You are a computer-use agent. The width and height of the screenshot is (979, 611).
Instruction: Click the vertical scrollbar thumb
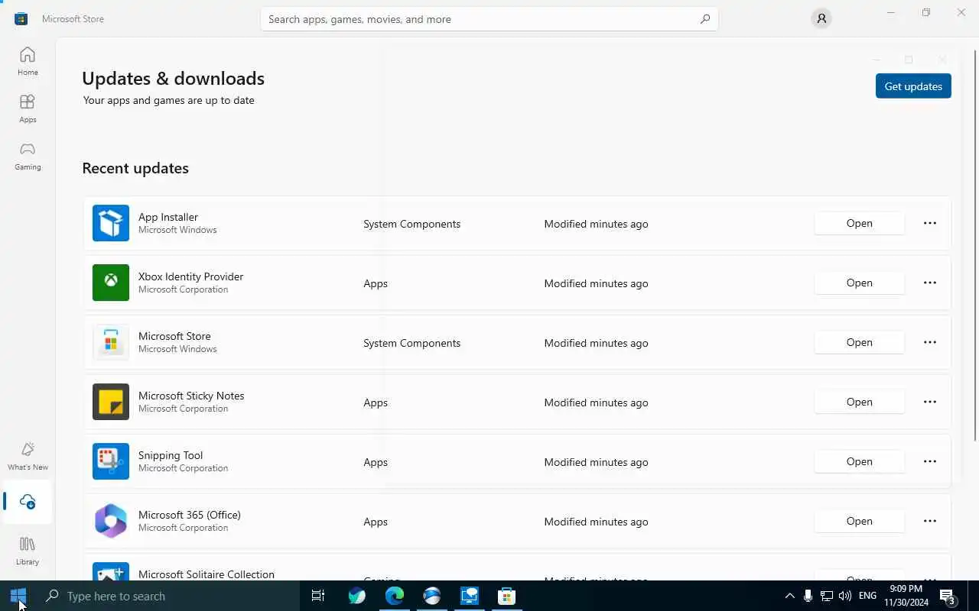[x=974, y=245]
